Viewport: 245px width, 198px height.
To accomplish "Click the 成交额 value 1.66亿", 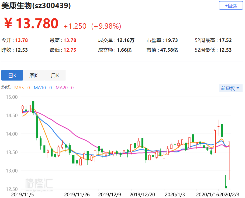I will (x=124, y=50).
